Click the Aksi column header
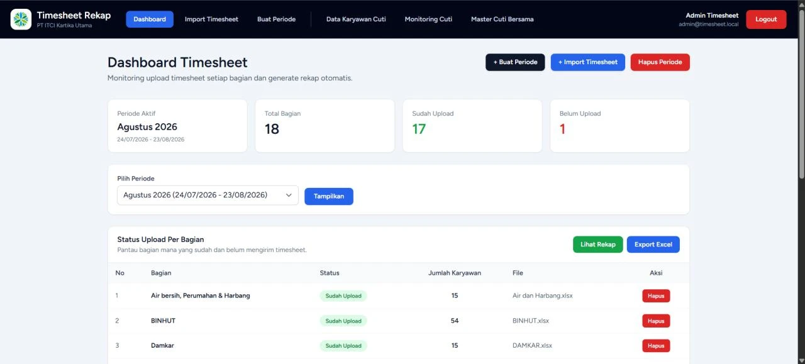 (656, 273)
